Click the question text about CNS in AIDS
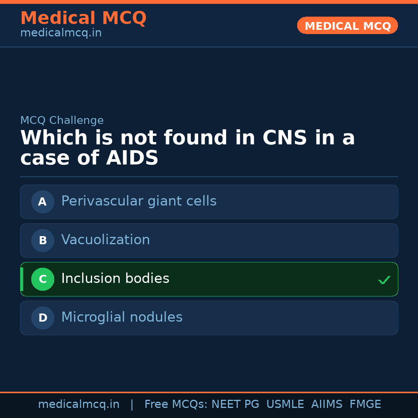The width and height of the screenshot is (418, 418). [187, 148]
